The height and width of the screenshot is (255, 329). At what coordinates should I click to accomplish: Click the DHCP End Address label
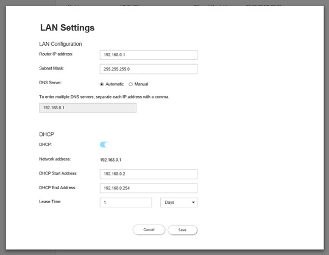(x=57, y=187)
